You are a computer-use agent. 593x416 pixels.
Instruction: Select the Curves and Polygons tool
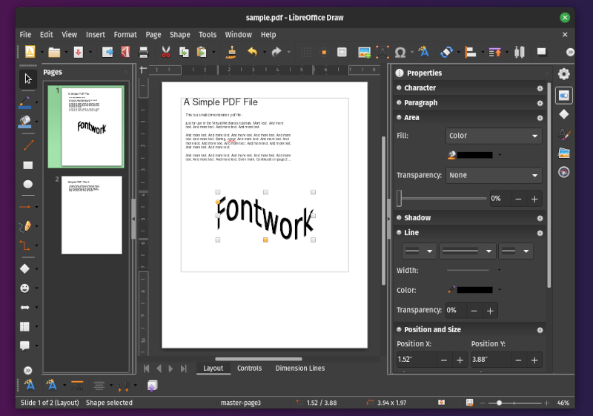click(25, 226)
